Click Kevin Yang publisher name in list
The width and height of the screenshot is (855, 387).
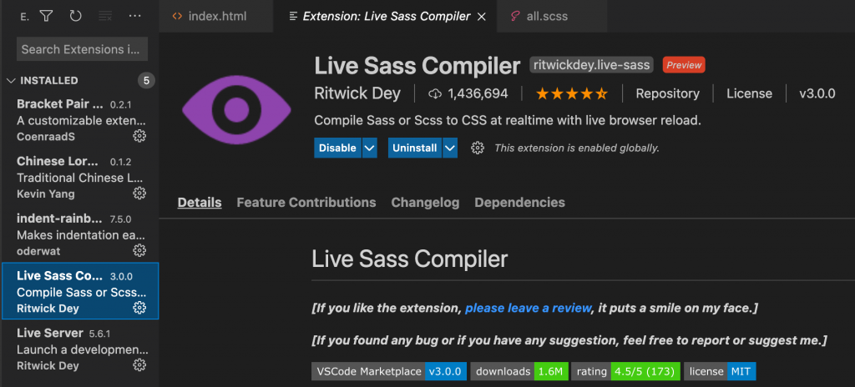[x=46, y=193]
